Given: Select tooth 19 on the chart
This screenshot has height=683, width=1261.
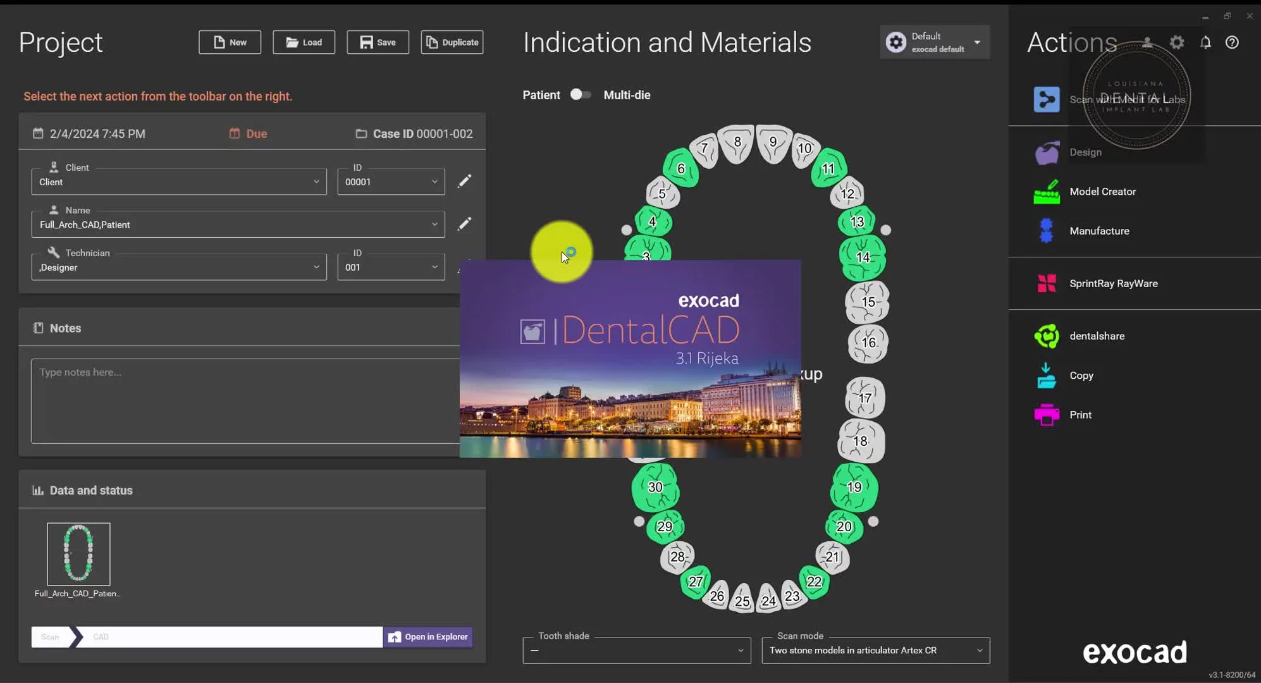Looking at the screenshot, I should coord(854,487).
